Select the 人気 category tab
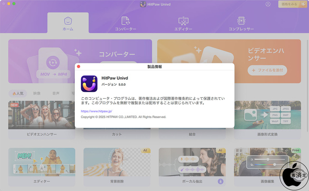Screen dimensions: 309x191 pyautogui.click(x=18, y=93)
